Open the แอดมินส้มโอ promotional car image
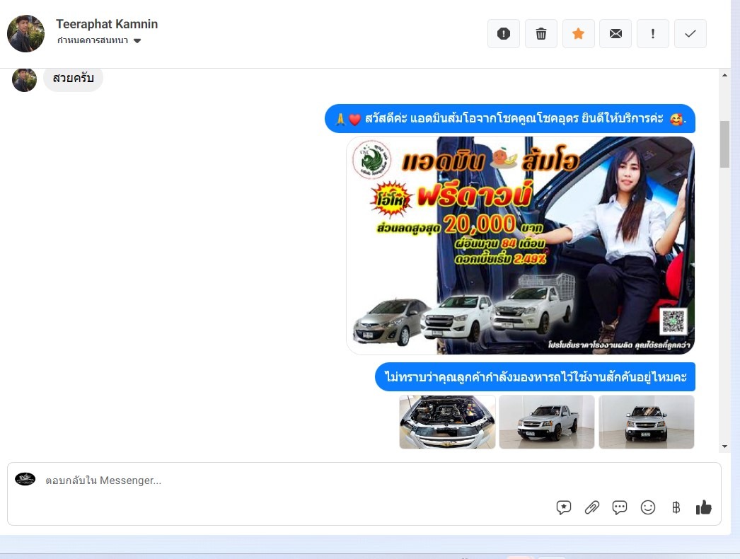Image resolution: width=740 pixels, height=559 pixels. 520,246
